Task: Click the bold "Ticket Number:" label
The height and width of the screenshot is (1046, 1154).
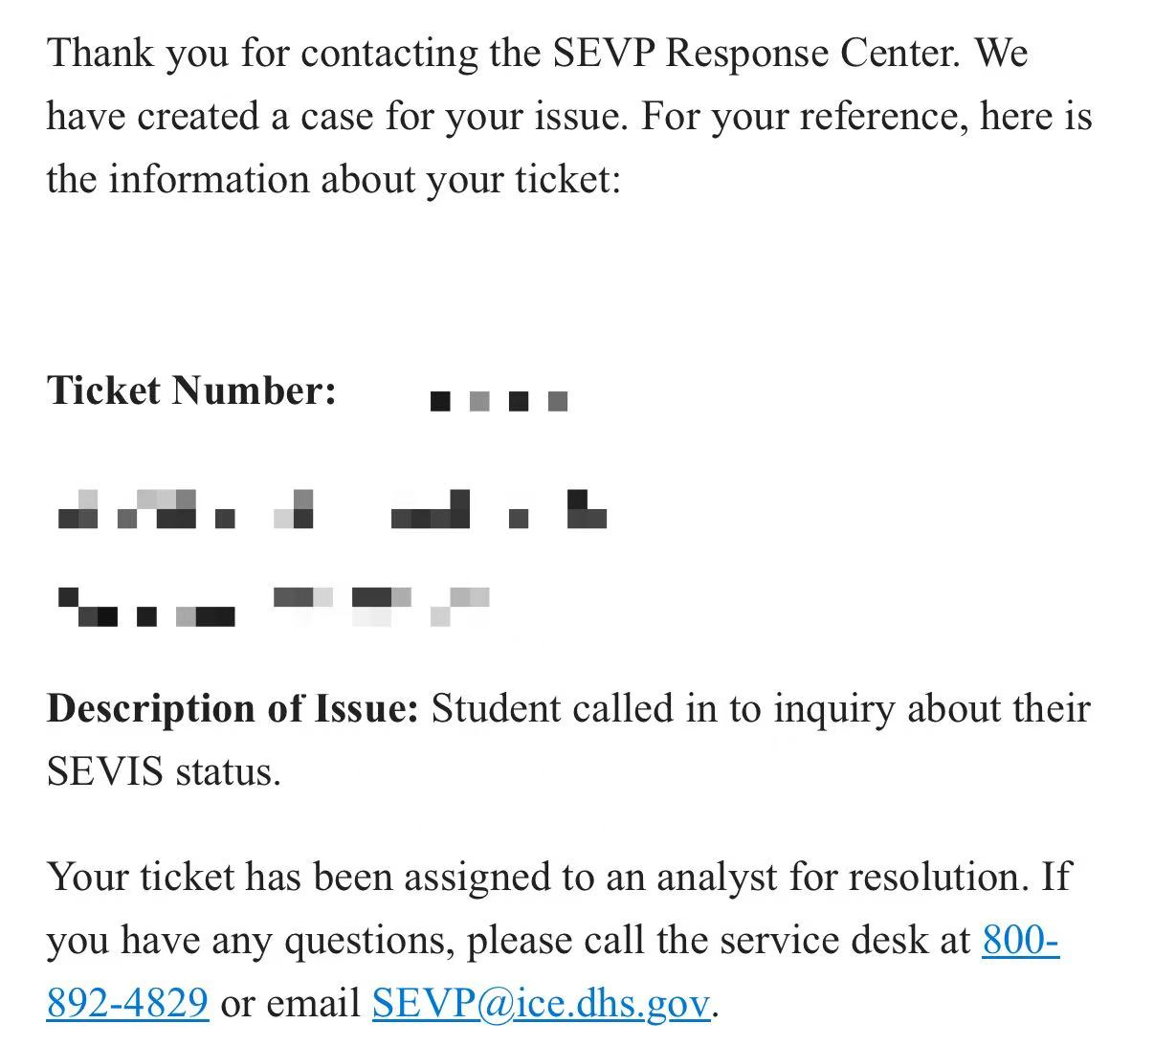Action: (x=191, y=390)
